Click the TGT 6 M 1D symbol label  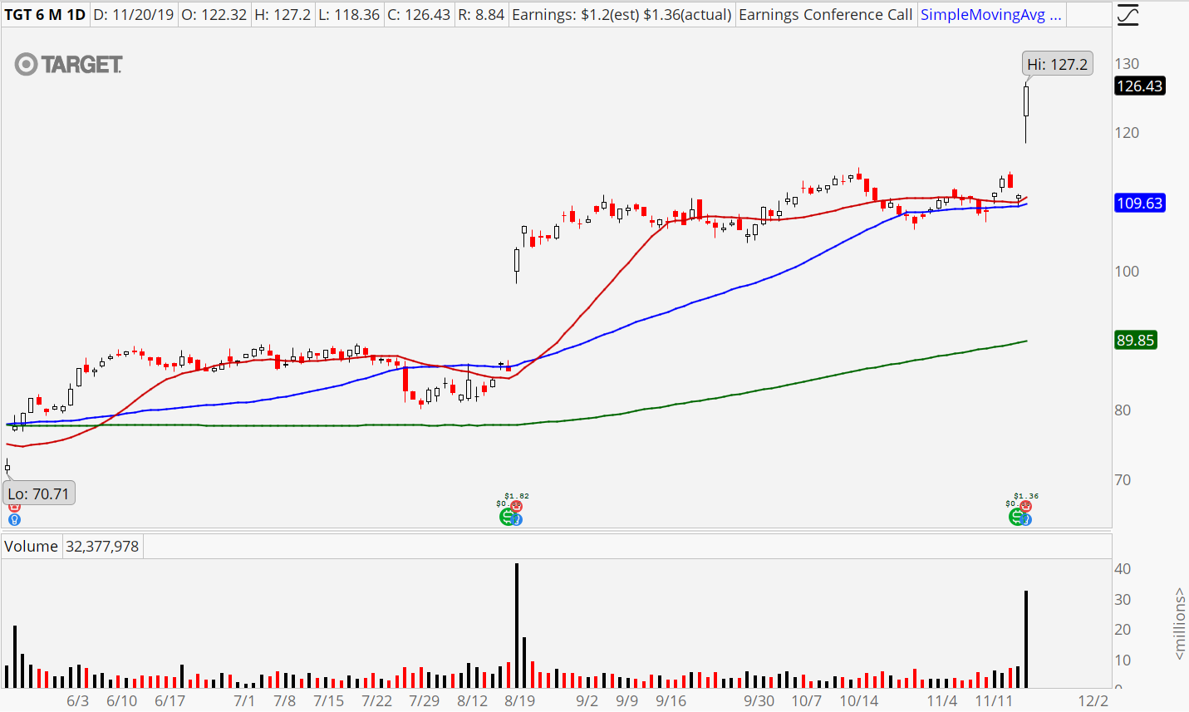[45, 15]
